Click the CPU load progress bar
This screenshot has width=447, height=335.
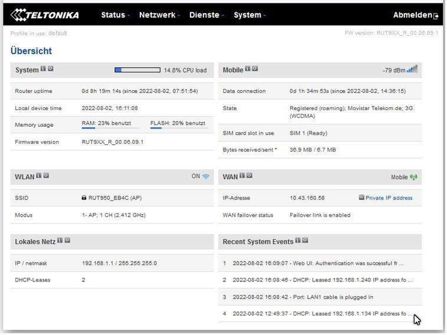[x=137, y=70]
